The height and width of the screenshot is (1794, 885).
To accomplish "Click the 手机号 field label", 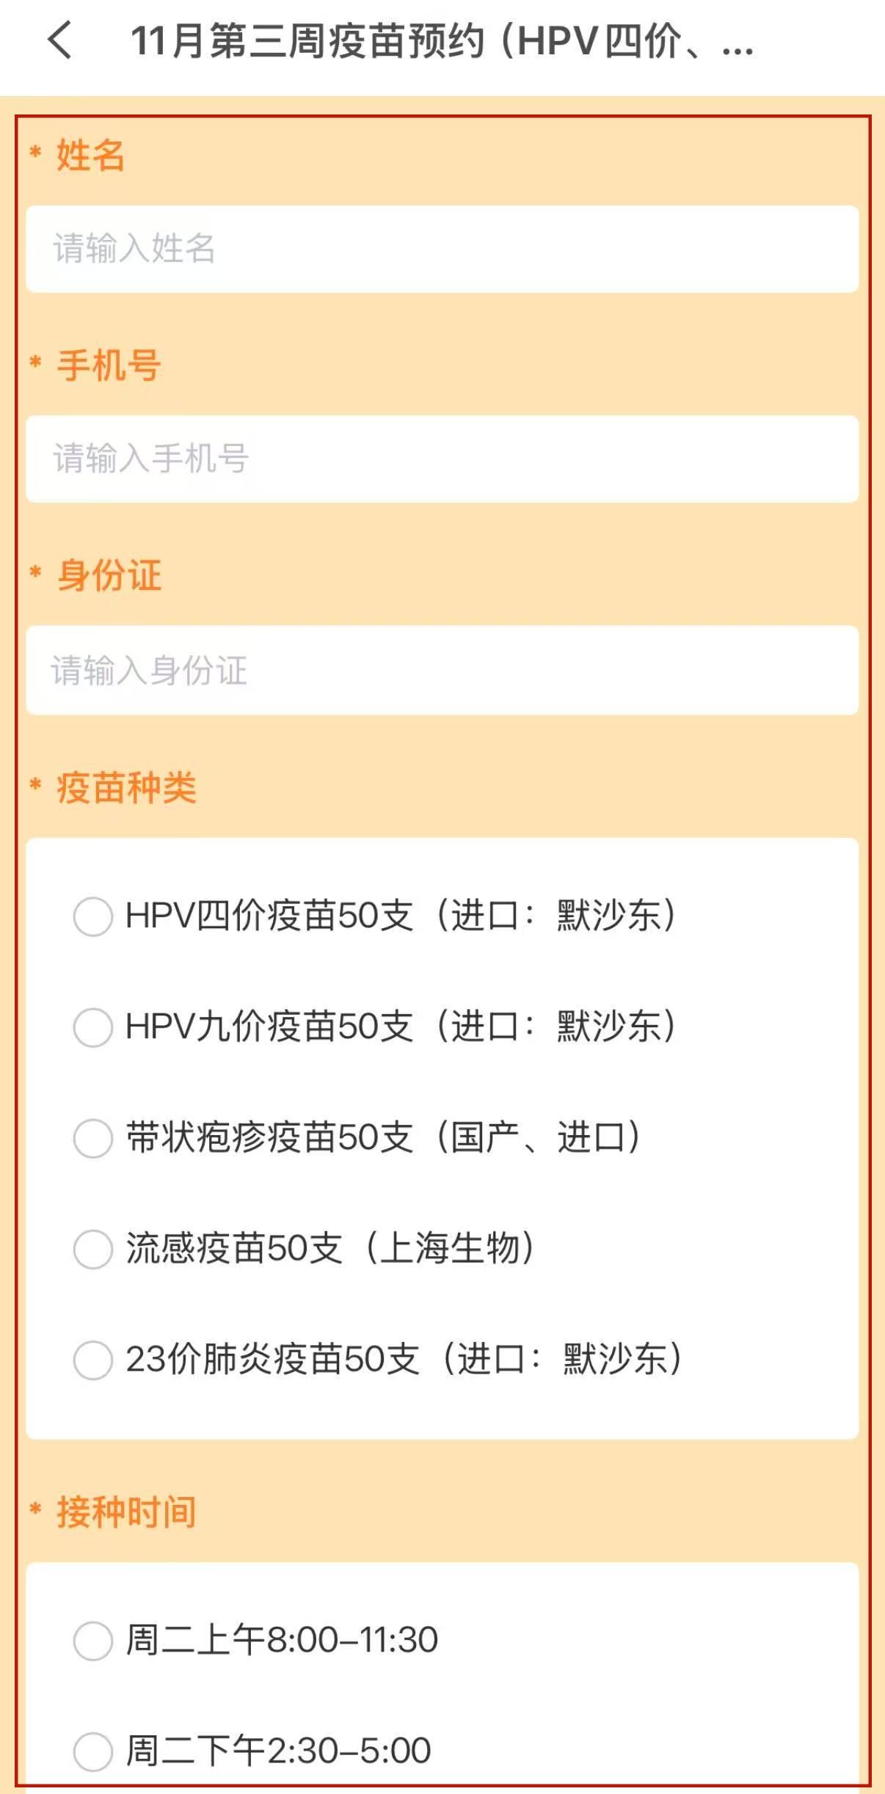I will [109, 365].
